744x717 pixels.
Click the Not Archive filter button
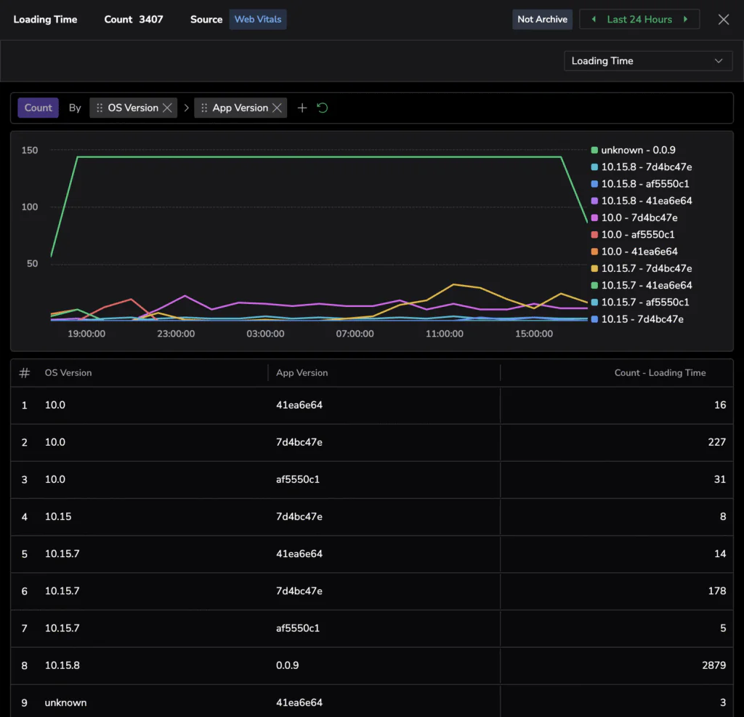(542, 20)
